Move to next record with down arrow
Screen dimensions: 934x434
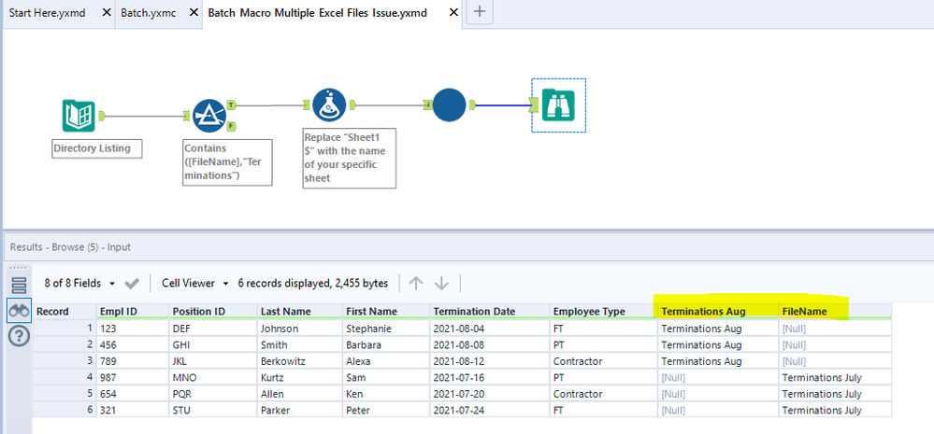[x=441, y=284]
